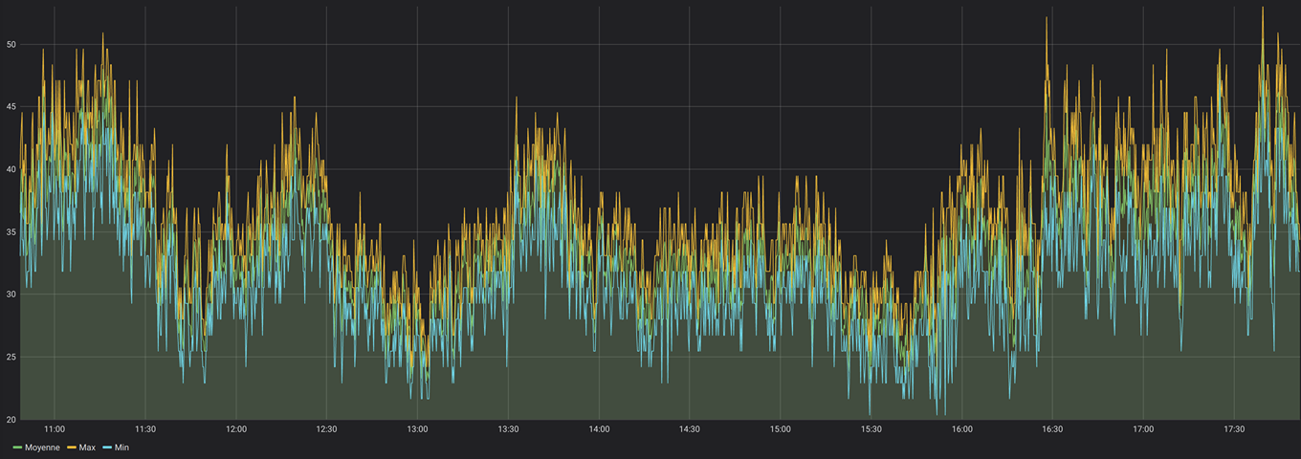This screenshot has height=459, width=1301.
Task: Click the 25 value on Y axis
Action: pos(11,357)
